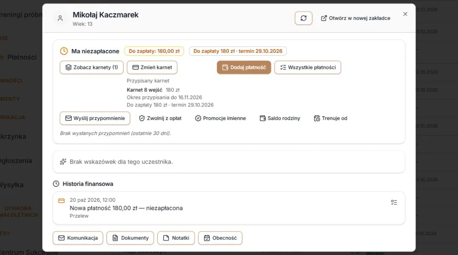Add a payment with Dodaj płatność
458x255 pixels.
244,68
